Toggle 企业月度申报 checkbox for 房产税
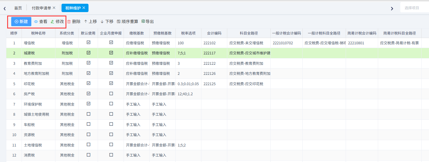Image resolution: width=429 pixels, height=162 pixels. (x=111, y=94)
